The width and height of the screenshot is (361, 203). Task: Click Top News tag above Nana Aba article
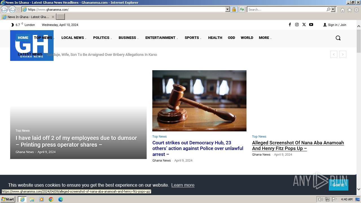point(259,136)
